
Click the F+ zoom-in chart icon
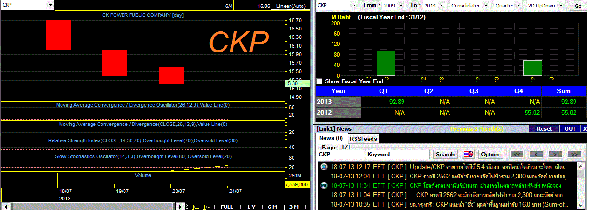[x=195, y=207]
